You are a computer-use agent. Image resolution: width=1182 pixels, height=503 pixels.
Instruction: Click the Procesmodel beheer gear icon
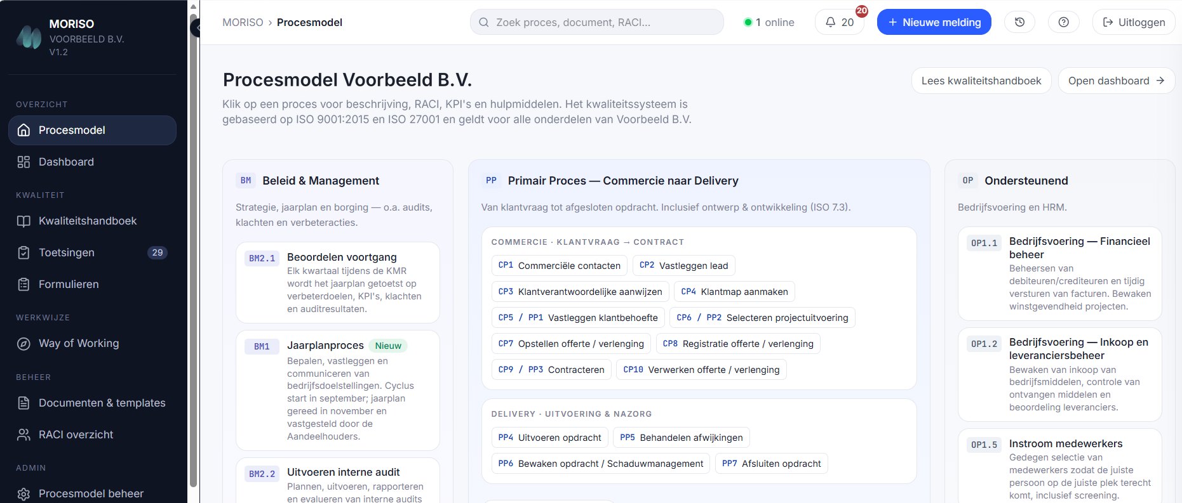(x=24, y=493)
